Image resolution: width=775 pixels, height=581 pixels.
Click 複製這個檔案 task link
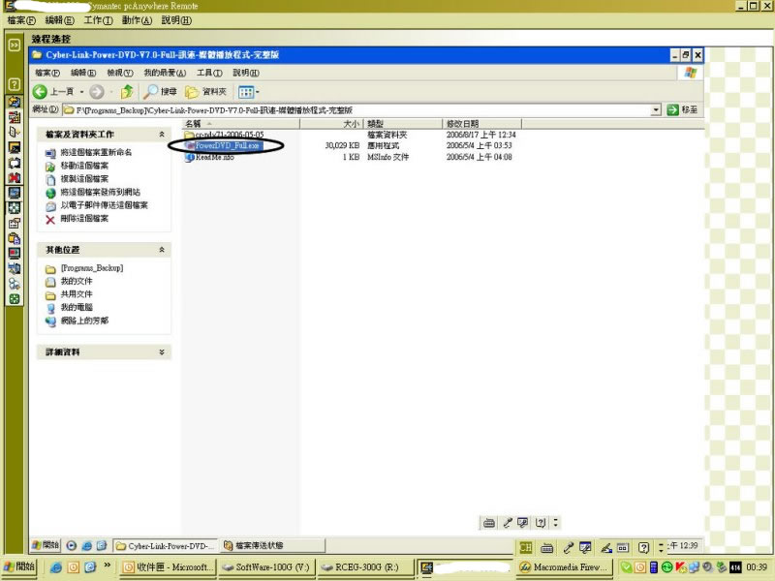(x=84, y=179)
